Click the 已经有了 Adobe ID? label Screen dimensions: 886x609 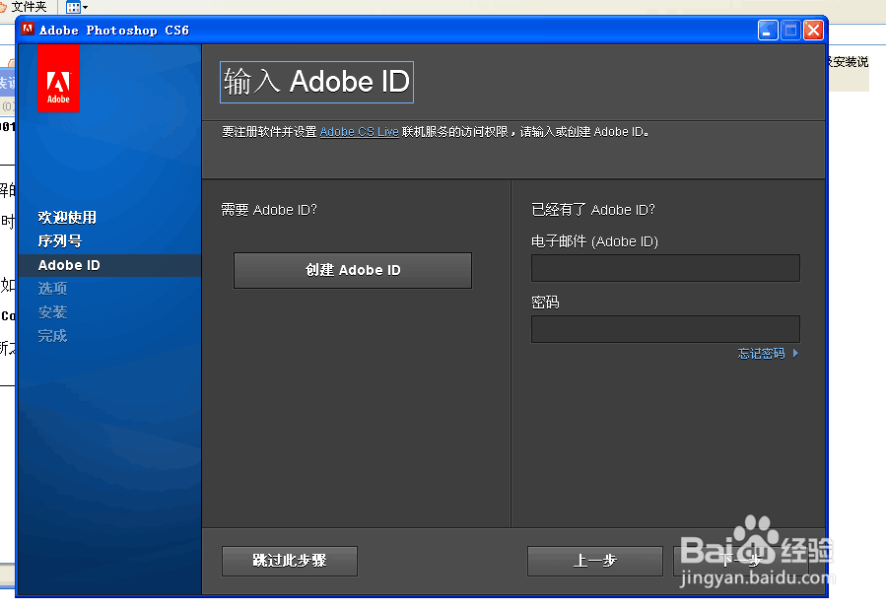(593, 210)
